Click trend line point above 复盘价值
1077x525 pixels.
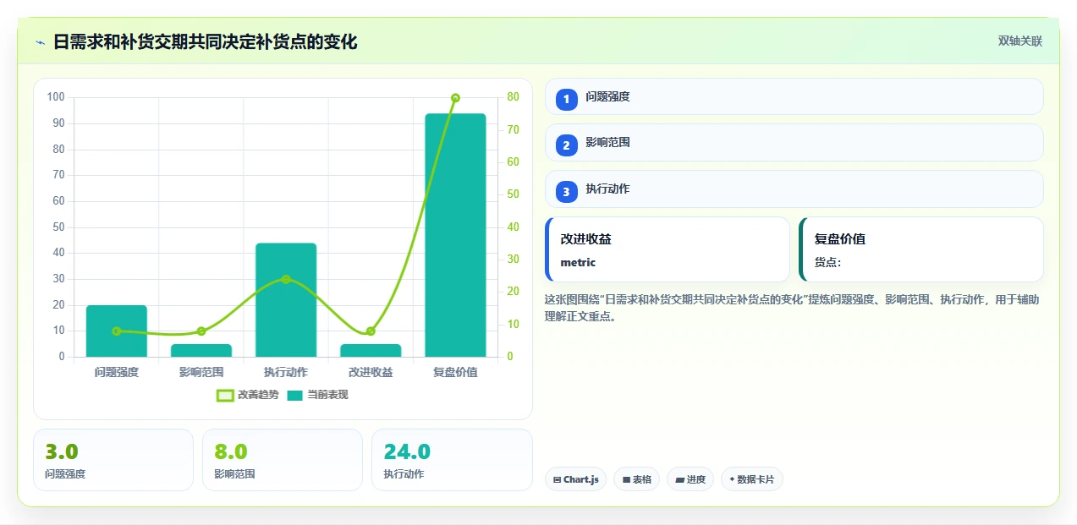[x=455, y=98]
